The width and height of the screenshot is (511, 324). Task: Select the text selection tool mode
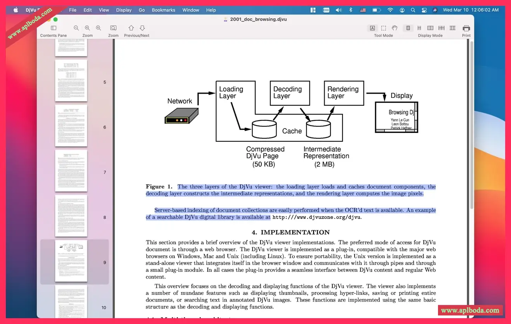click(372, 28)
